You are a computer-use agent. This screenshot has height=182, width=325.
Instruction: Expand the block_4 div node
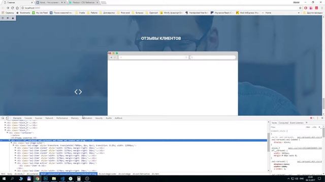pyautogui.click(x=5, y=122)
